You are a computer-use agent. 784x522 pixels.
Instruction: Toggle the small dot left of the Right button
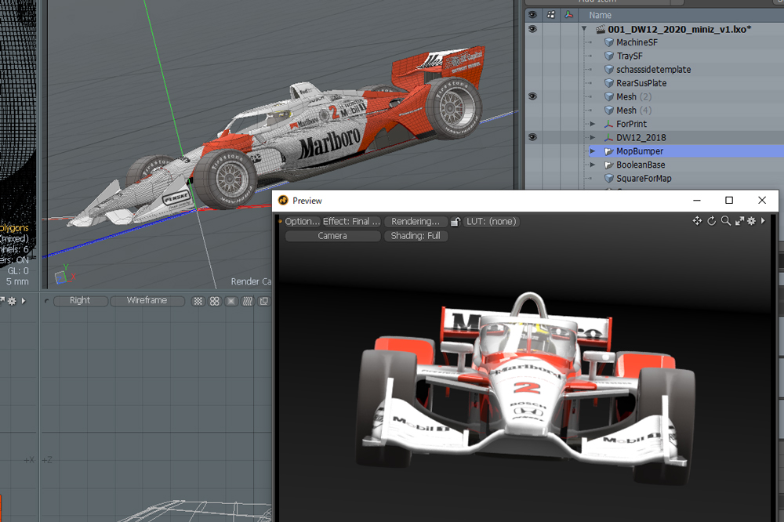pos(46,301)
